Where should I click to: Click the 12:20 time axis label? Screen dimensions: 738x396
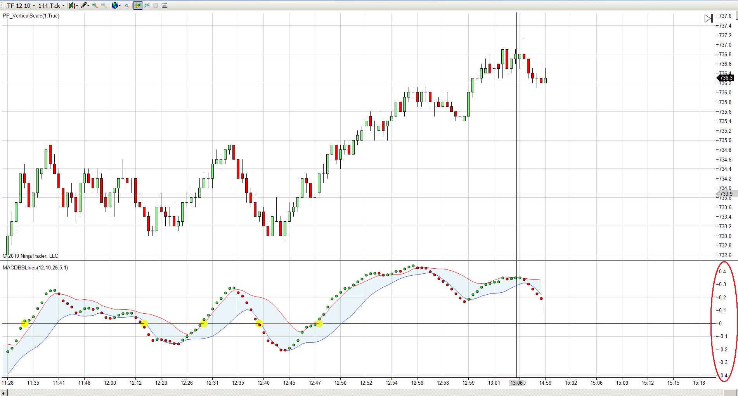(161, 383)
